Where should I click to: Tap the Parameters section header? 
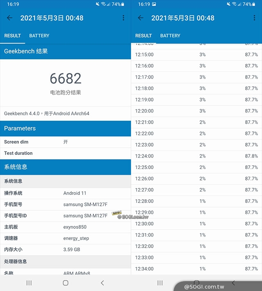pyautogui.click(x=65, y=129)
